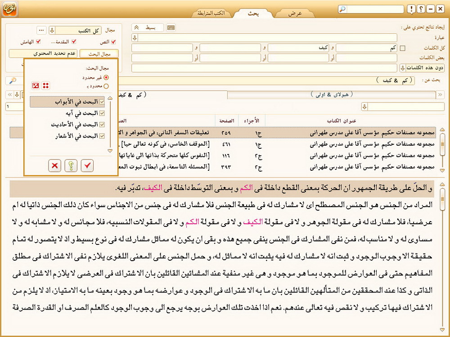Confirm the search scope with red checkmark
Screen dimensions: 450x337
tap(87, 165)
